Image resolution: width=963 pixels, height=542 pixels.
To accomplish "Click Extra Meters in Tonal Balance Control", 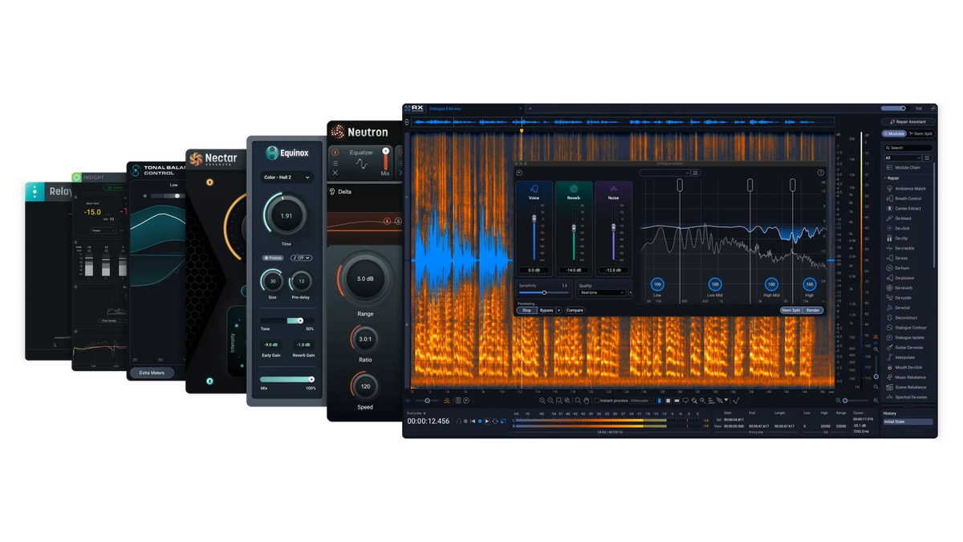I will 152,373.
